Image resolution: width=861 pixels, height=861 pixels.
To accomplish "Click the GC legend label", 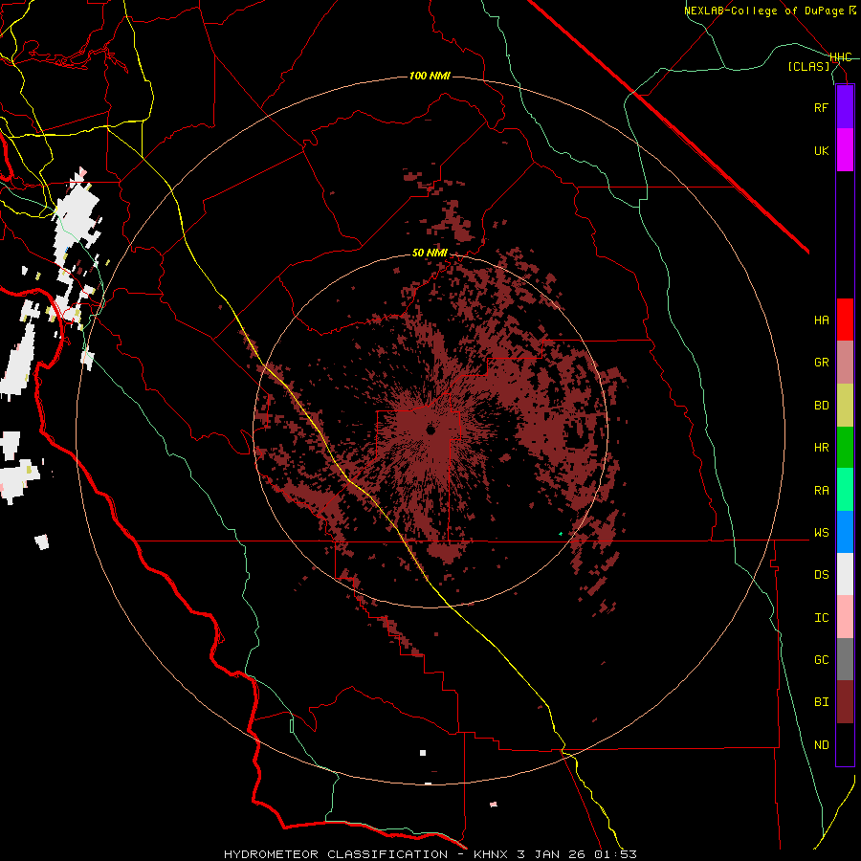I will [x=821, y=660].
